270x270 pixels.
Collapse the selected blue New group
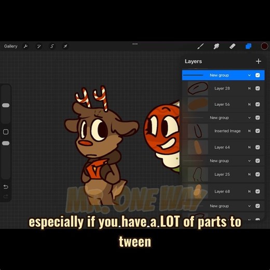click(x=249, y=75)
